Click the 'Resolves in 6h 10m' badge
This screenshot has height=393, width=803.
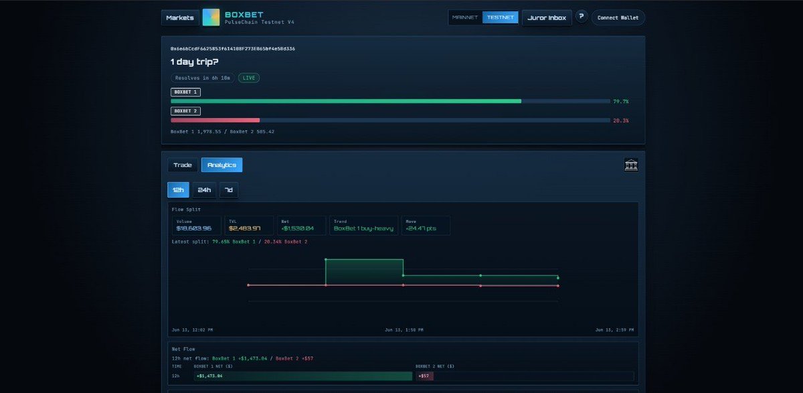[x=203, y=78]
